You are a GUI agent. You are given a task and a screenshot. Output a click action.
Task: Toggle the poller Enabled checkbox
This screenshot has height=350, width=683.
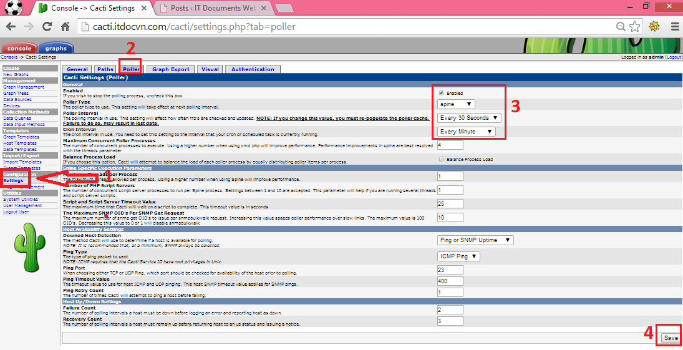[442, 93]
